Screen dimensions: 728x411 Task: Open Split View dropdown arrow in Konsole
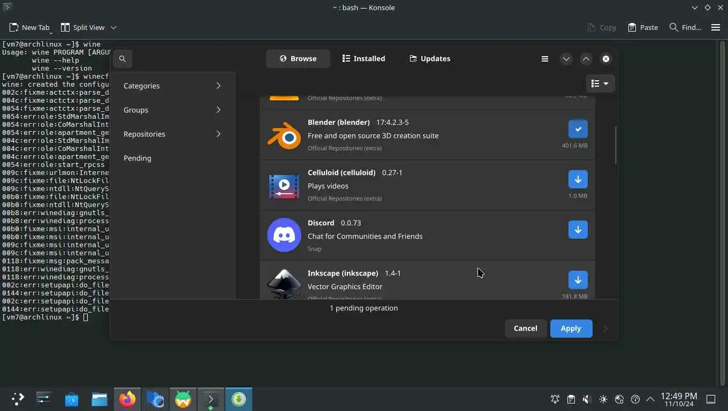point(113,27)
